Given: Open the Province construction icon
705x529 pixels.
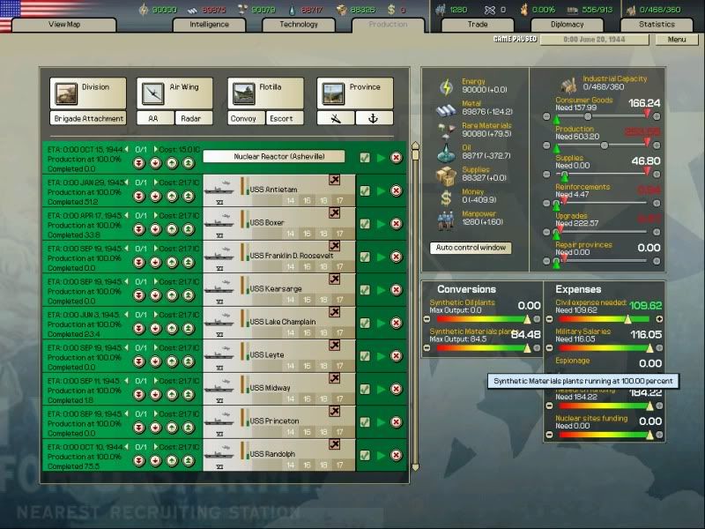Looking at the screenshot, I should click(x=333, y=93).
